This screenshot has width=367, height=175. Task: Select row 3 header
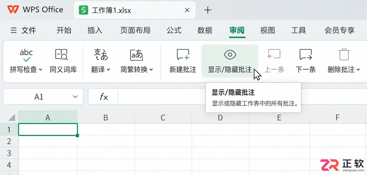pos(9,153)
